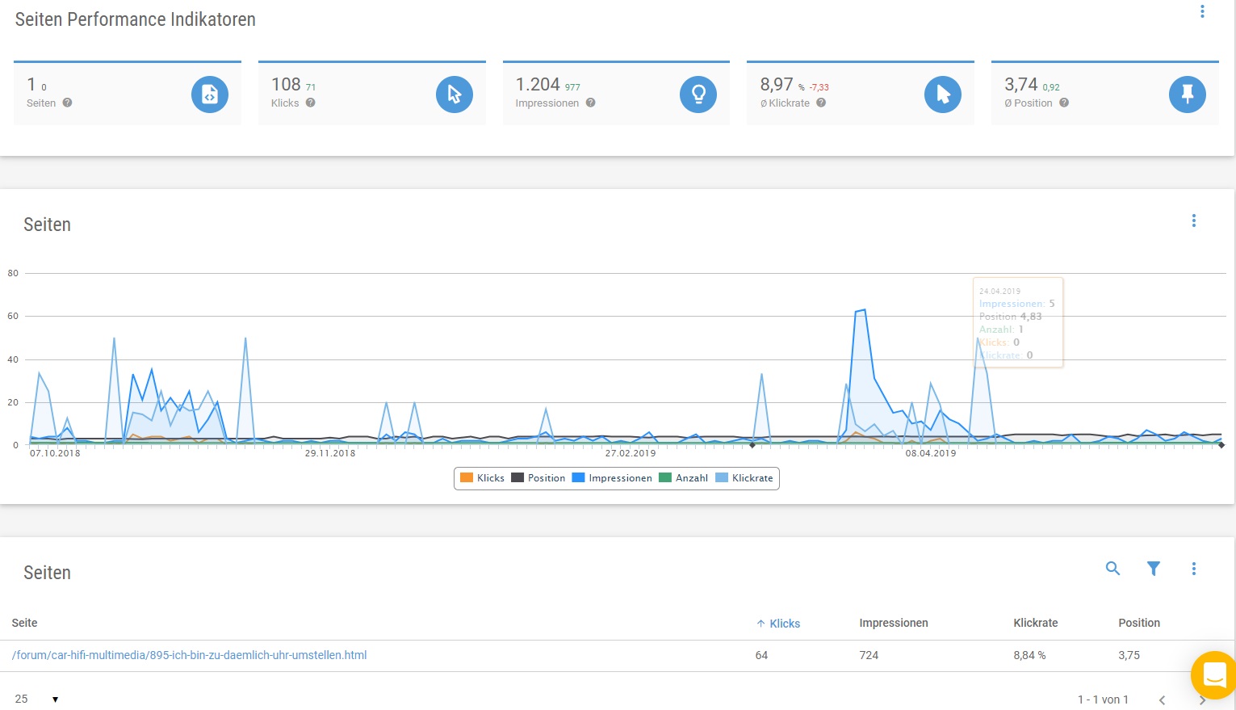Image resolution: width=1236 pixels, height=710 pixels.
Task: Click the Klickrate pointer icon in KPI card
Action: coord(943,95)
